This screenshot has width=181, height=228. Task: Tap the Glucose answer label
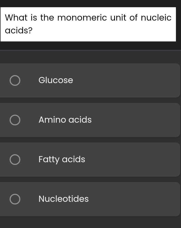tap(56, 80)
